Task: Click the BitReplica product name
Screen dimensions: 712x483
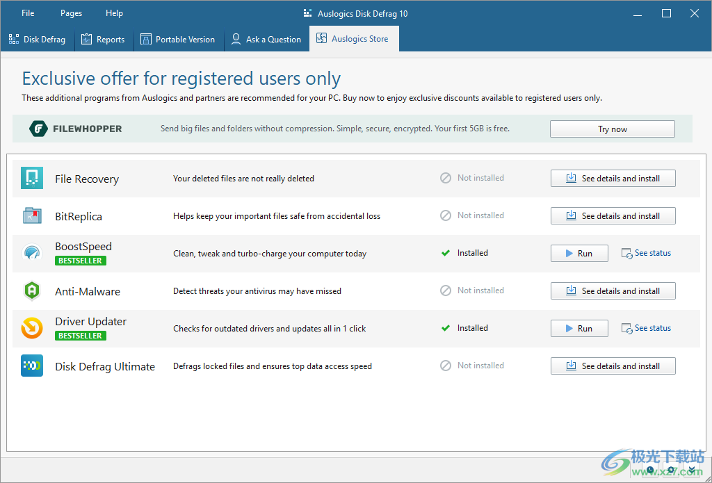Action: pos(79,216)
